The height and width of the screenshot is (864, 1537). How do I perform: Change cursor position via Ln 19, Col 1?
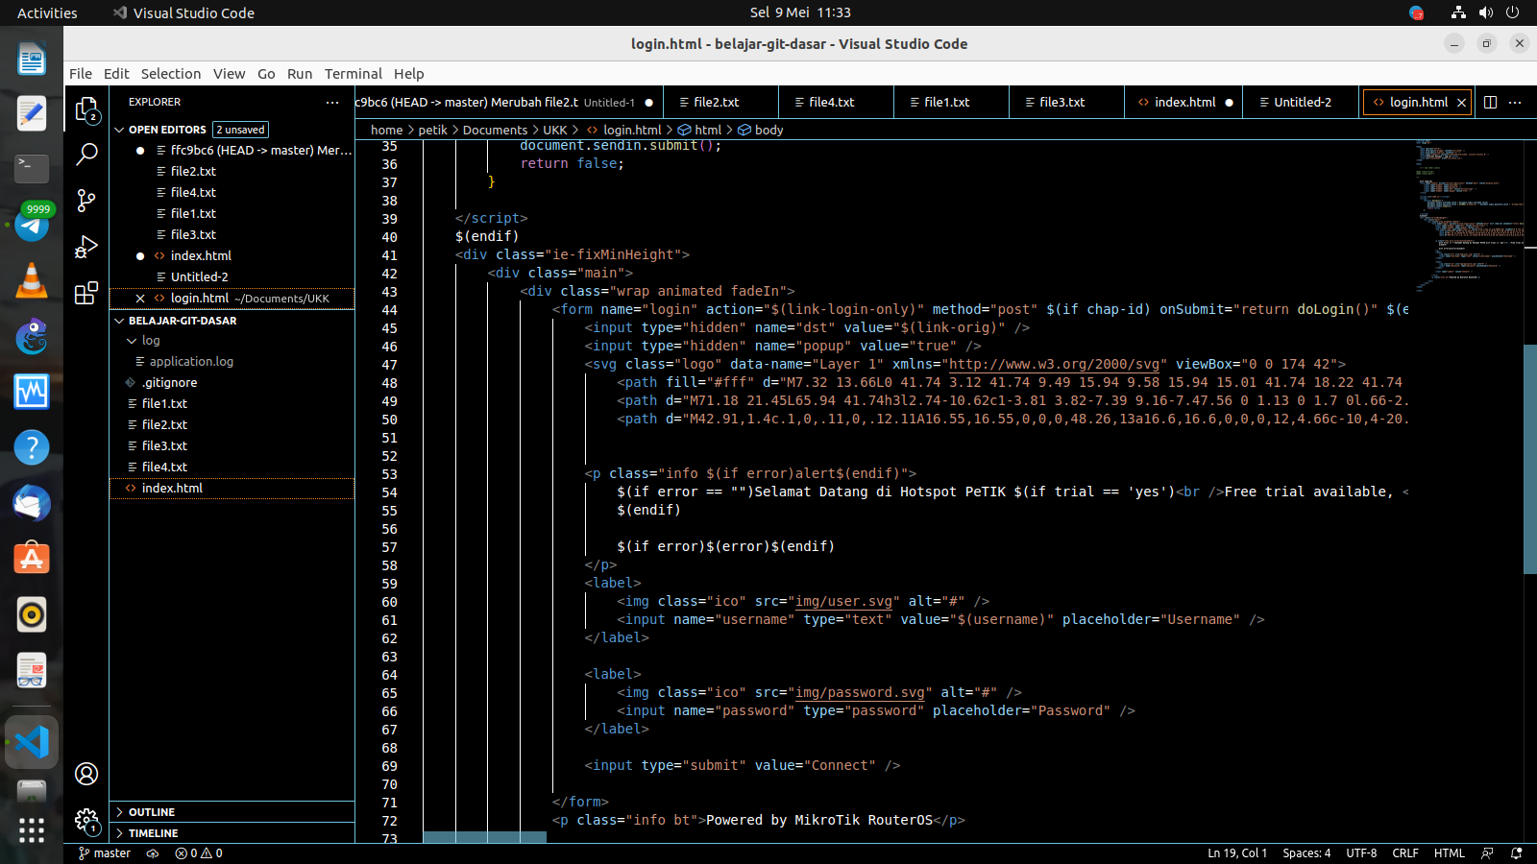click(1237, 853)
